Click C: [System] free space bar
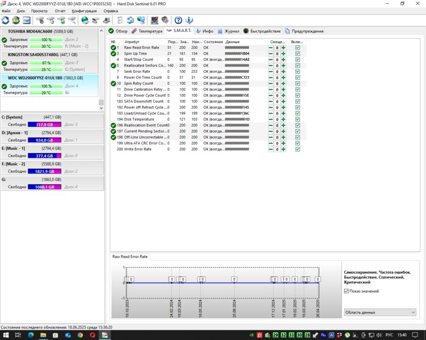Screen dimensions: 426x340 [x=45, y=124]
